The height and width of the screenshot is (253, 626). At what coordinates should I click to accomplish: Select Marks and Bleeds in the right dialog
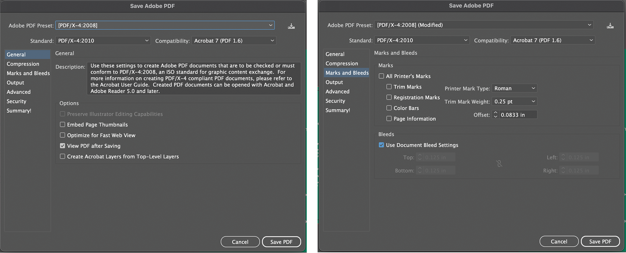click(x=347, y=73)
